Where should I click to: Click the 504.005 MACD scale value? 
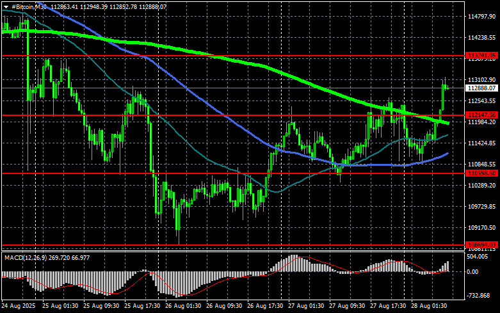pyautogui.click(x=478, y=257)
